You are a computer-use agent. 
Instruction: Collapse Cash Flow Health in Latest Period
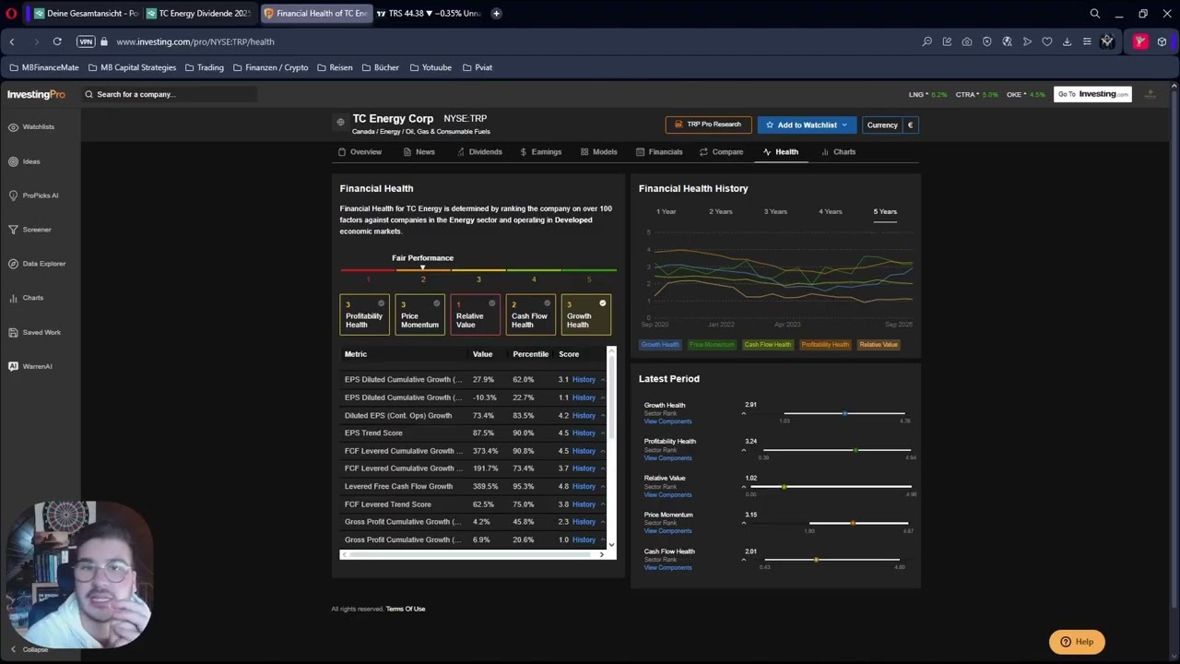[744, 560]
